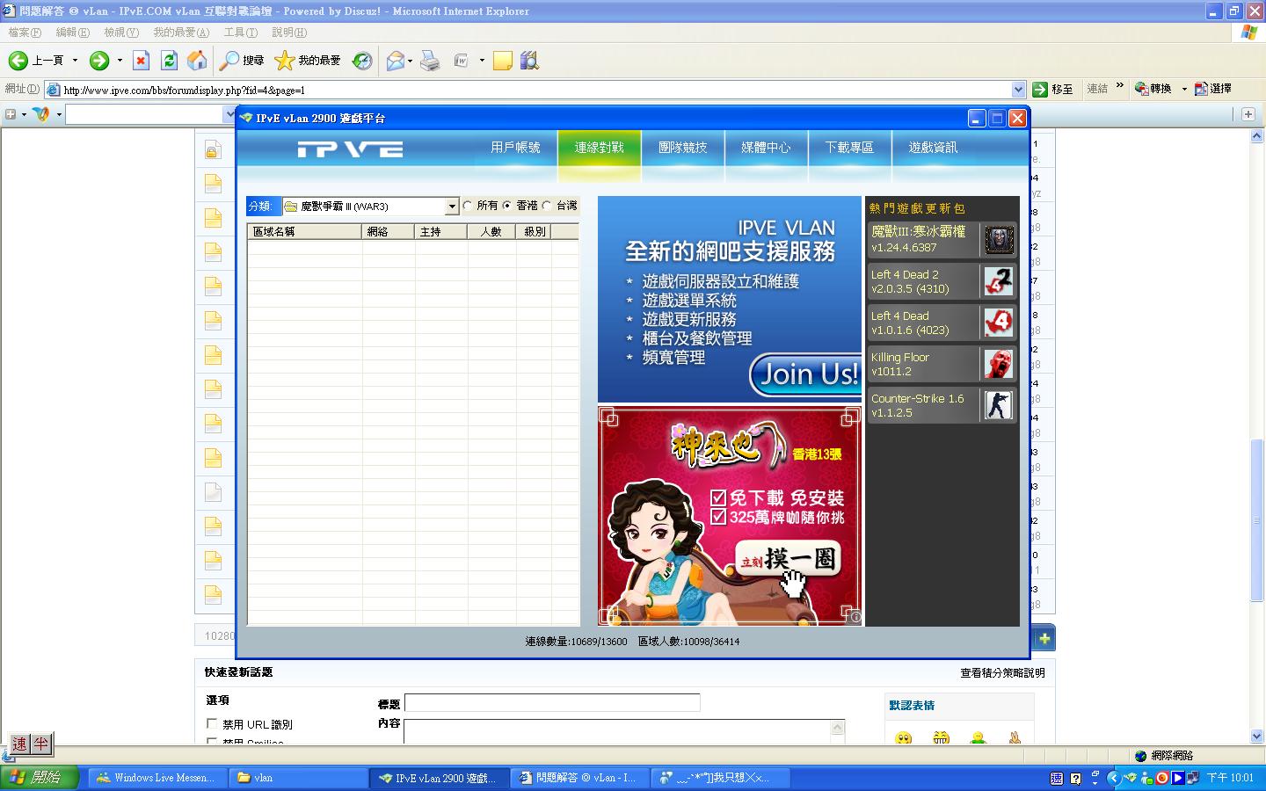Open the 遊戲資訊 tab
Screen dimensions: 1266x791
pyautogui.click(x=933, y=148)
